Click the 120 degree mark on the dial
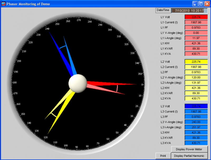 pyautogui.click(x=46, y=137)
